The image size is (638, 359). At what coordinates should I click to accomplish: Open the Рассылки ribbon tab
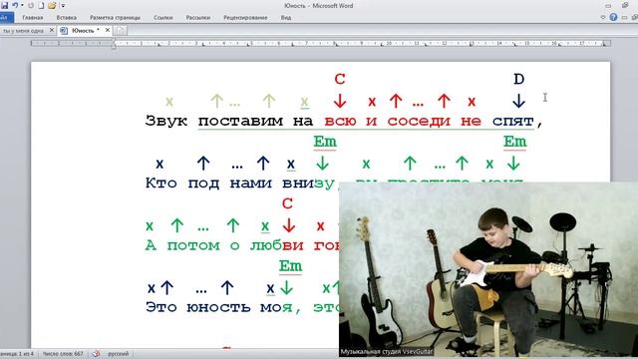tap(198, 18)
